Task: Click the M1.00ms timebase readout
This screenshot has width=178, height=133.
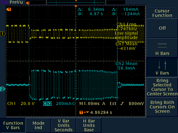Action: [89, 104]
